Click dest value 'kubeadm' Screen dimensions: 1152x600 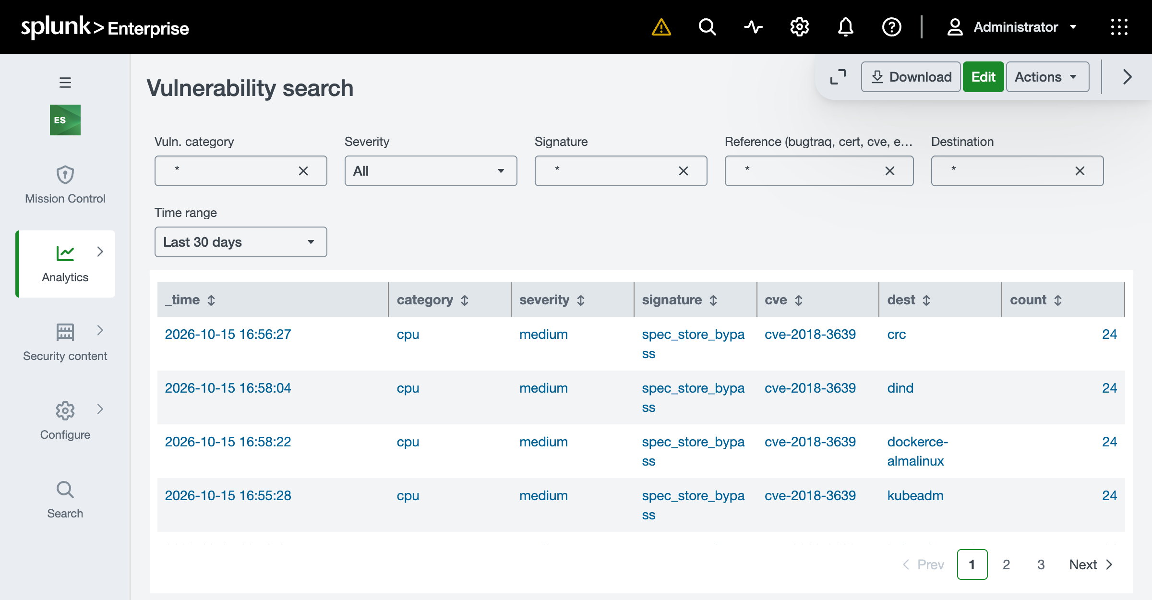pyautogui.click(x=915, y=495)
